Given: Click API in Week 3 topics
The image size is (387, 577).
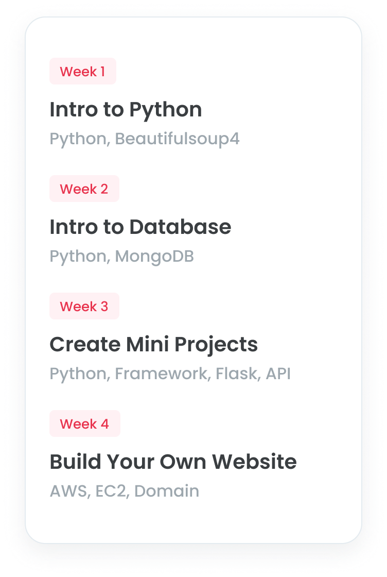Looking at the screenshot, I should (278, 374).
